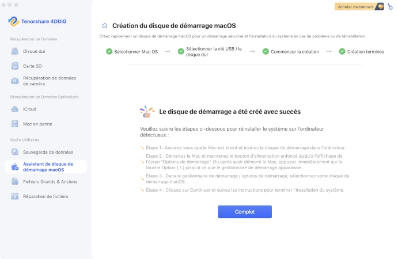Click the camera data recovery icon

(x=15, y=81)
